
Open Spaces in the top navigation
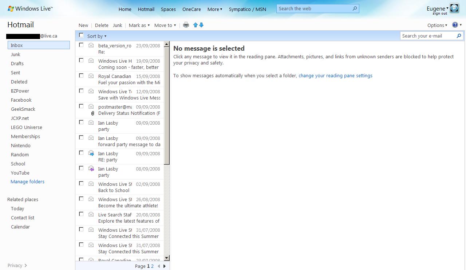click(168, 9)
